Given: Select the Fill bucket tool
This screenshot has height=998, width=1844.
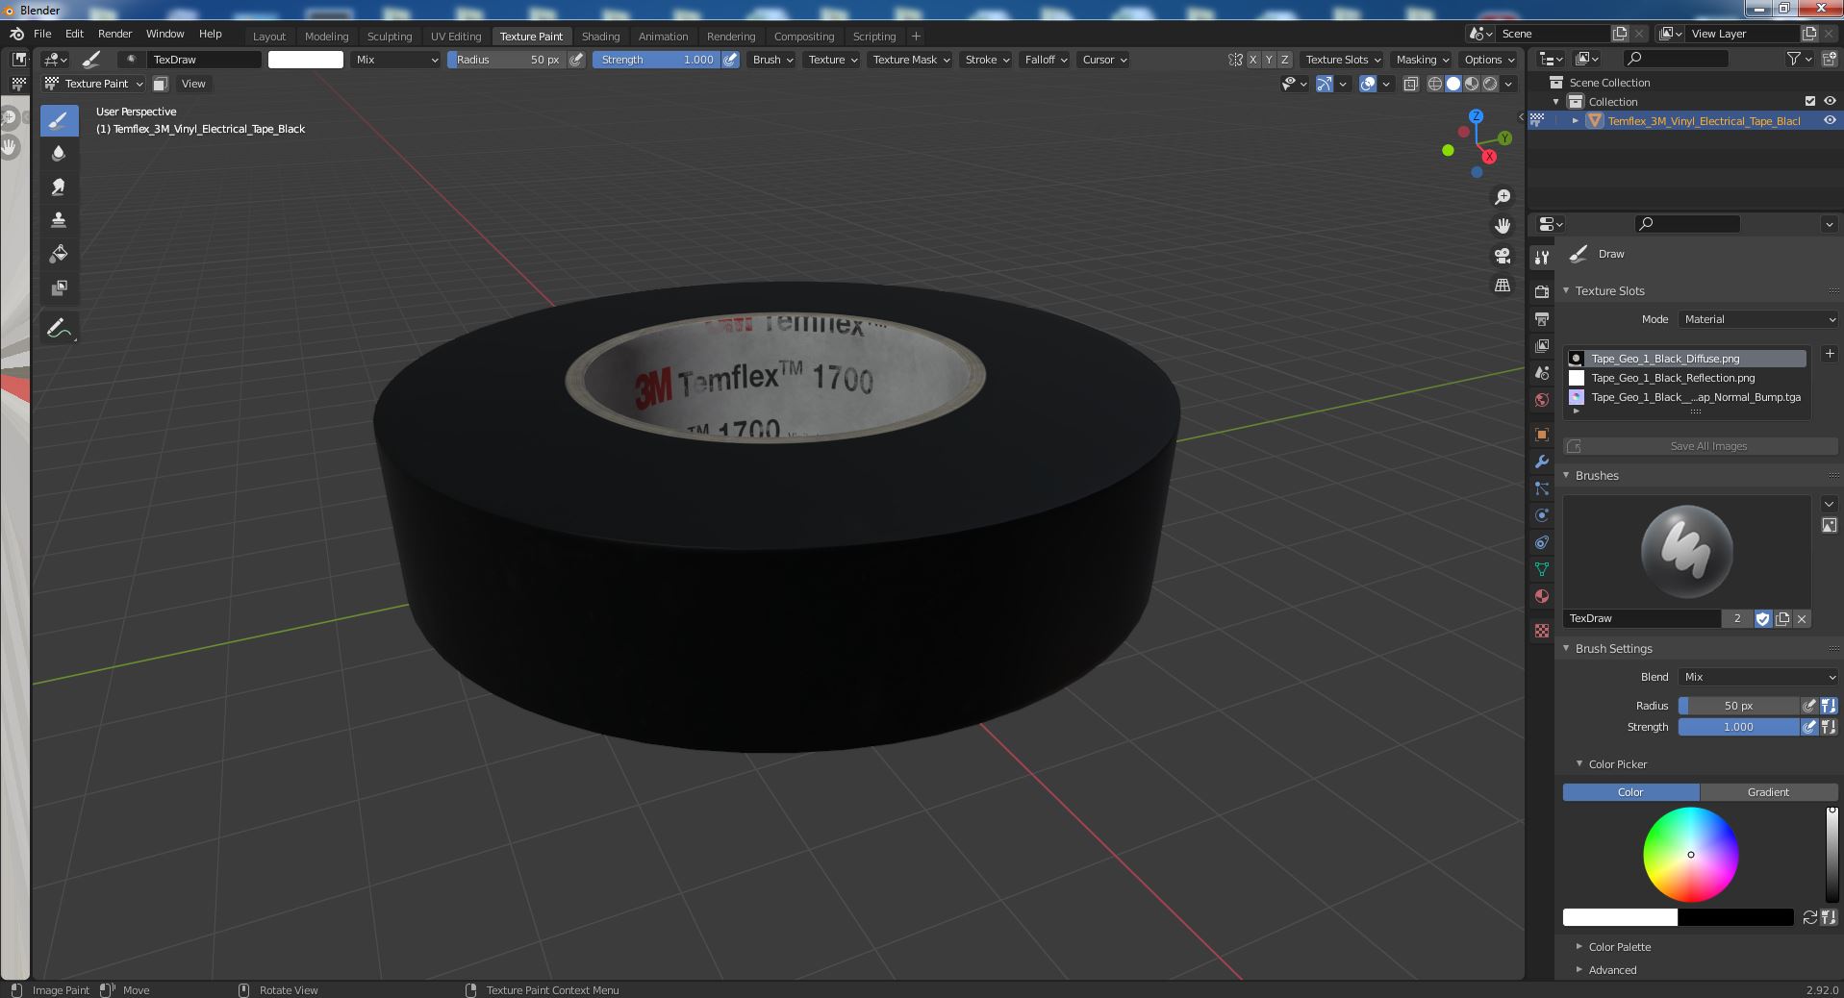Looking at the screenshot, I should click(x=59, y=254).
